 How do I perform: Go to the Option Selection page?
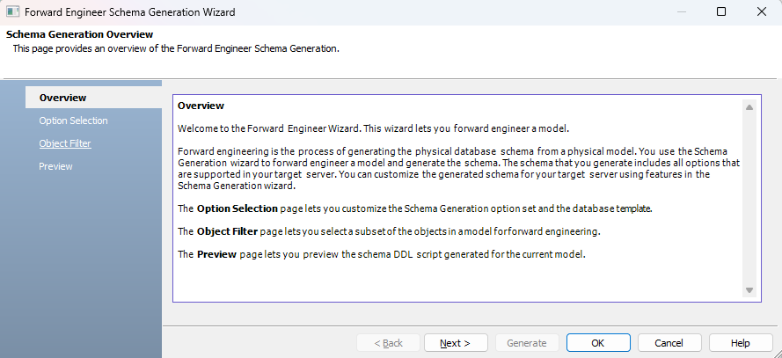point(73,121)
